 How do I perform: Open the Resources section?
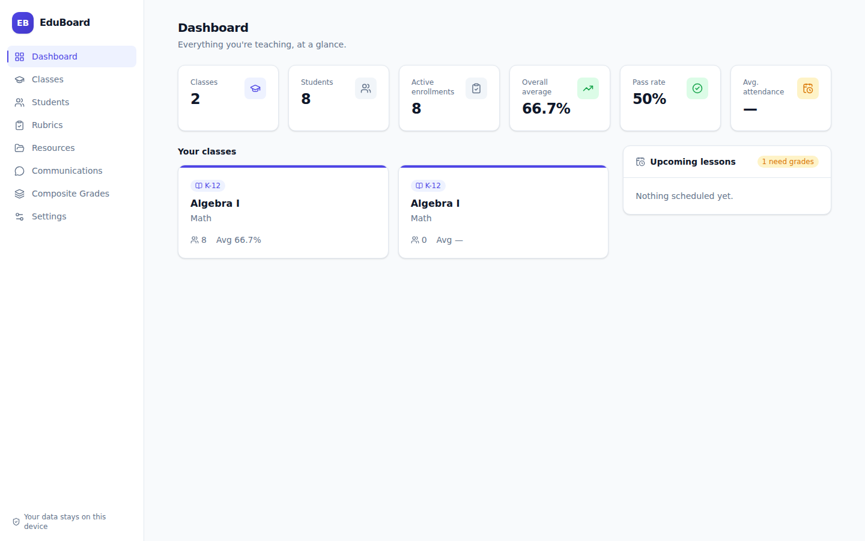(x=71, y=148)
